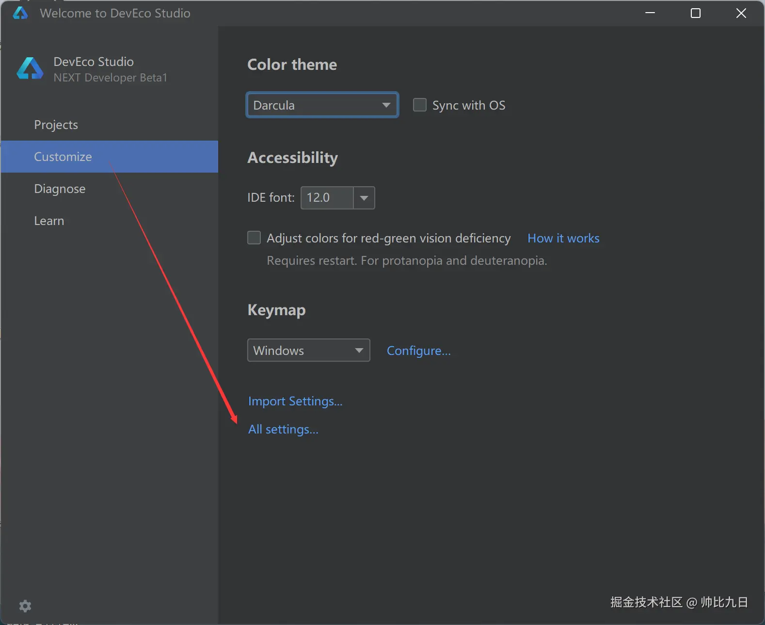
Task: Select the Customize tab
Action: click(63, 157)
